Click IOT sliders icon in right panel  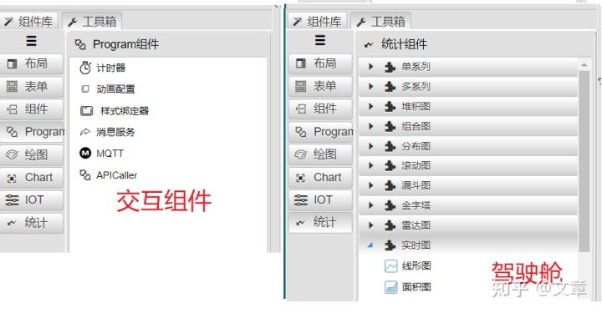point(301,200)
